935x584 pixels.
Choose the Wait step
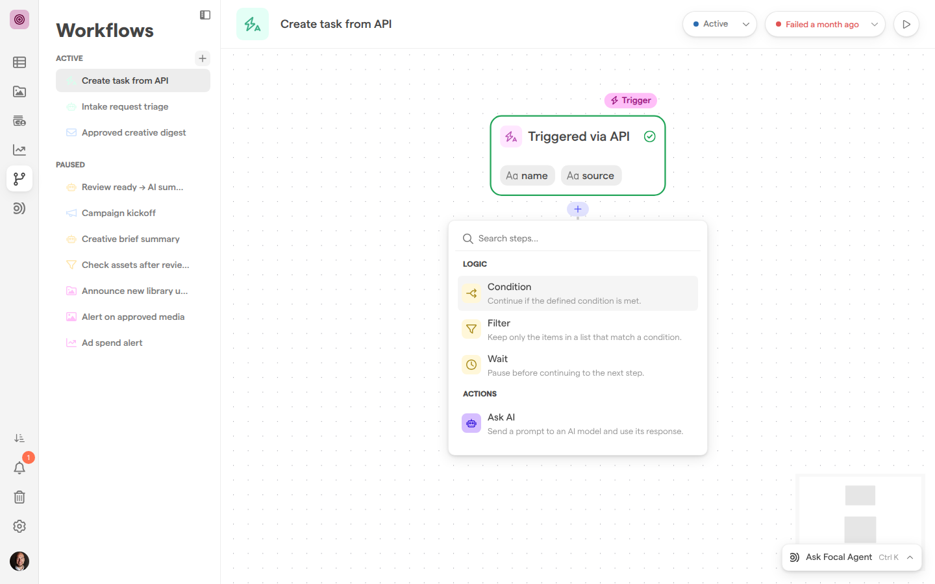[578, 365]
